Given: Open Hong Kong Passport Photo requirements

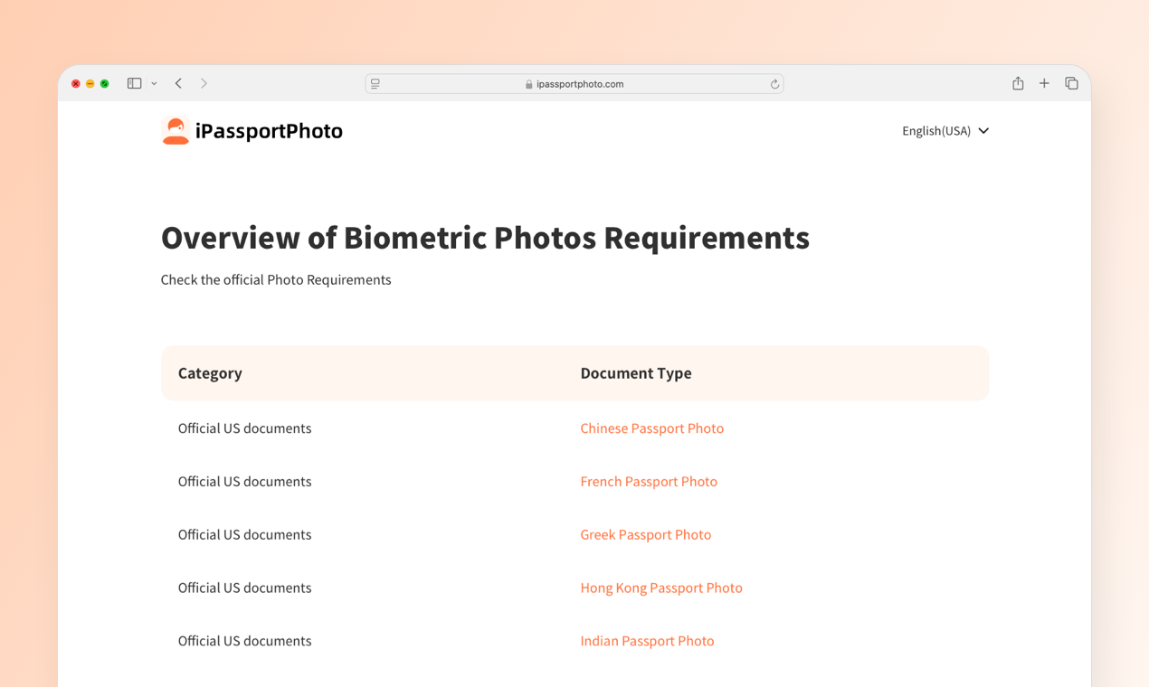Looking at the screenshot, I should click(660, 588).
